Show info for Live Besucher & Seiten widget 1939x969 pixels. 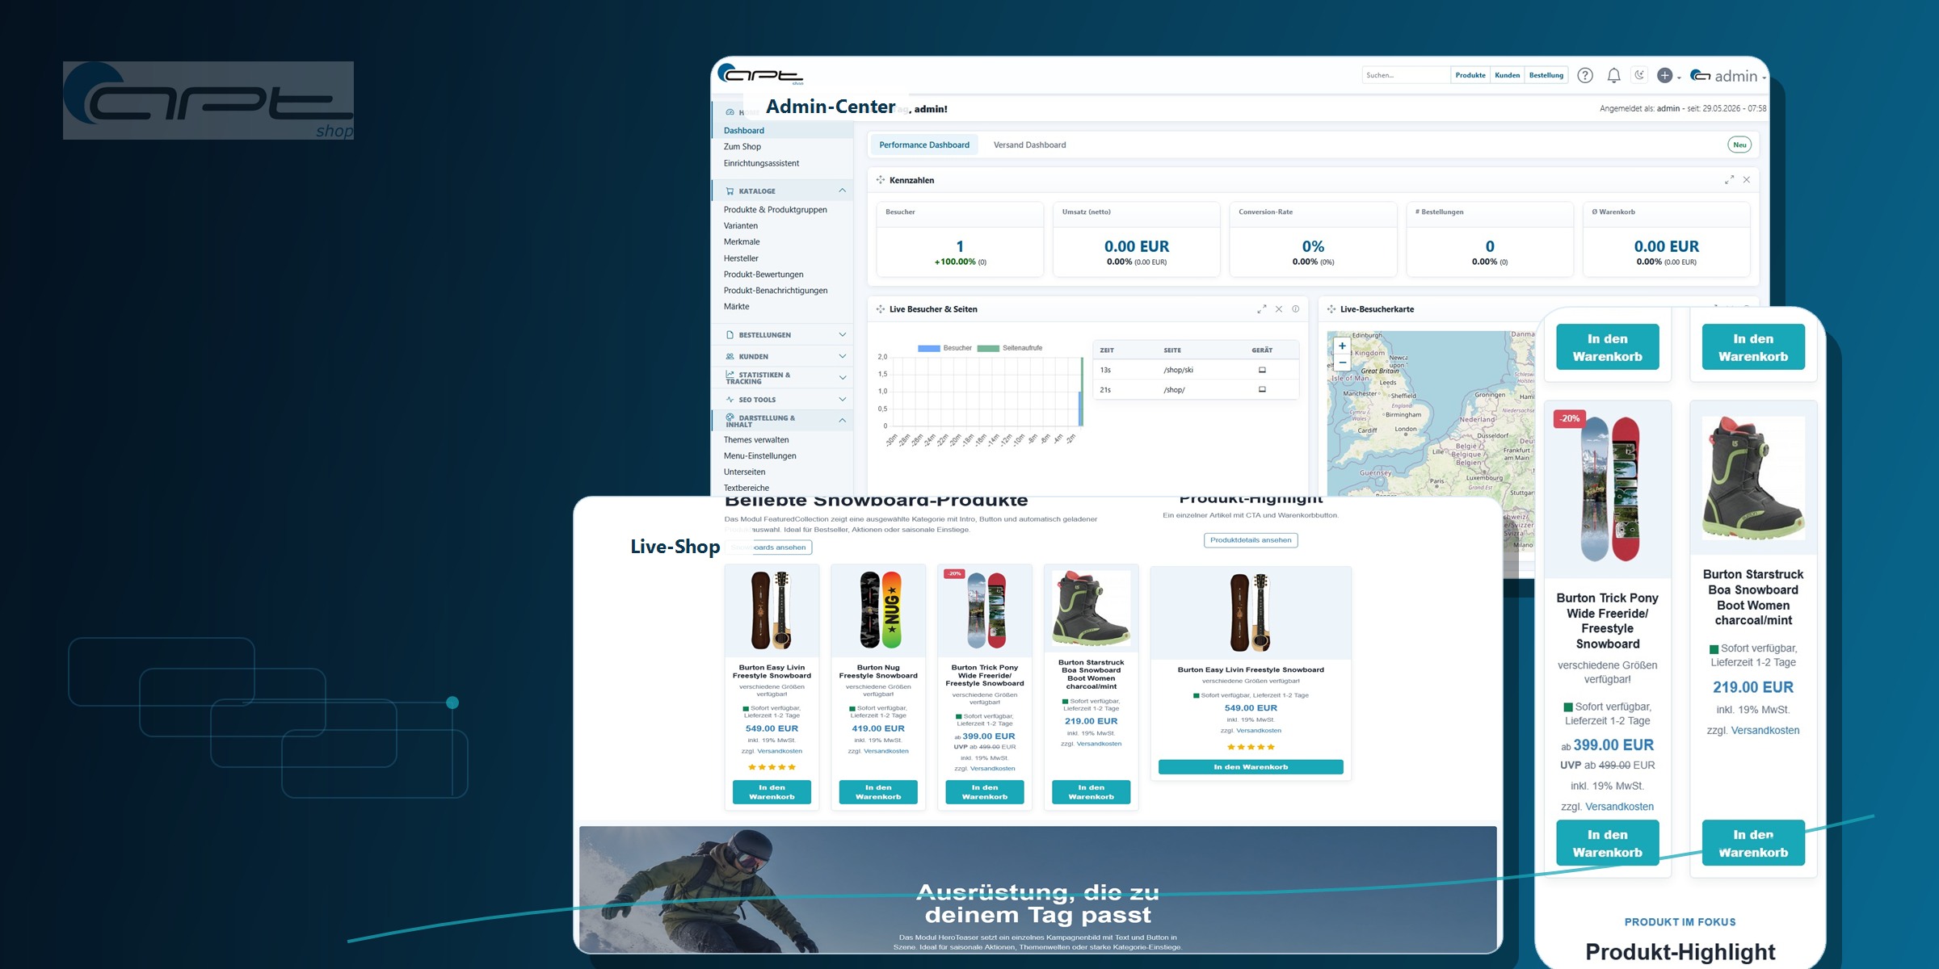[x=1296, y=309]
